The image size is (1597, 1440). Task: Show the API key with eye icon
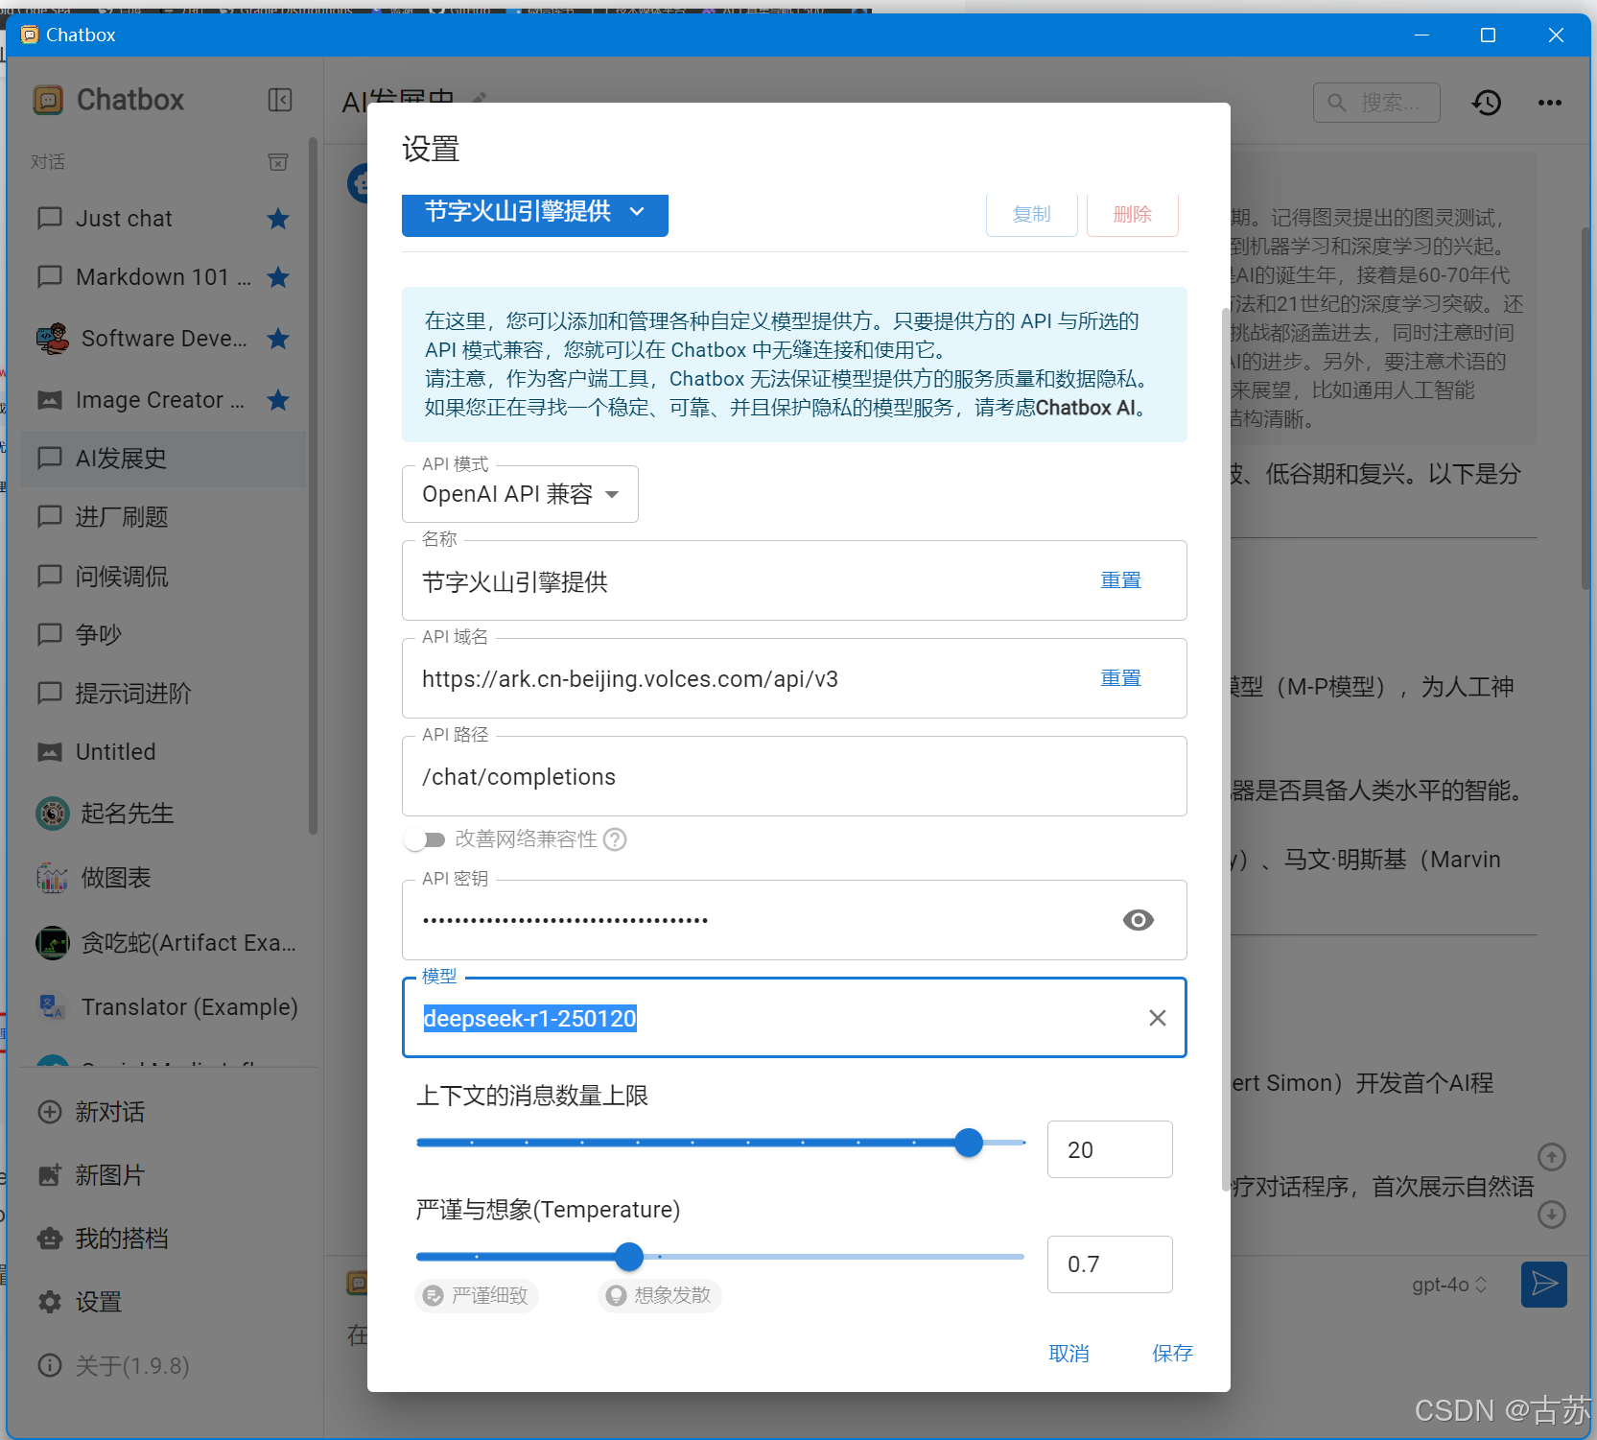pyautogui.click(x=1138, y=920)
